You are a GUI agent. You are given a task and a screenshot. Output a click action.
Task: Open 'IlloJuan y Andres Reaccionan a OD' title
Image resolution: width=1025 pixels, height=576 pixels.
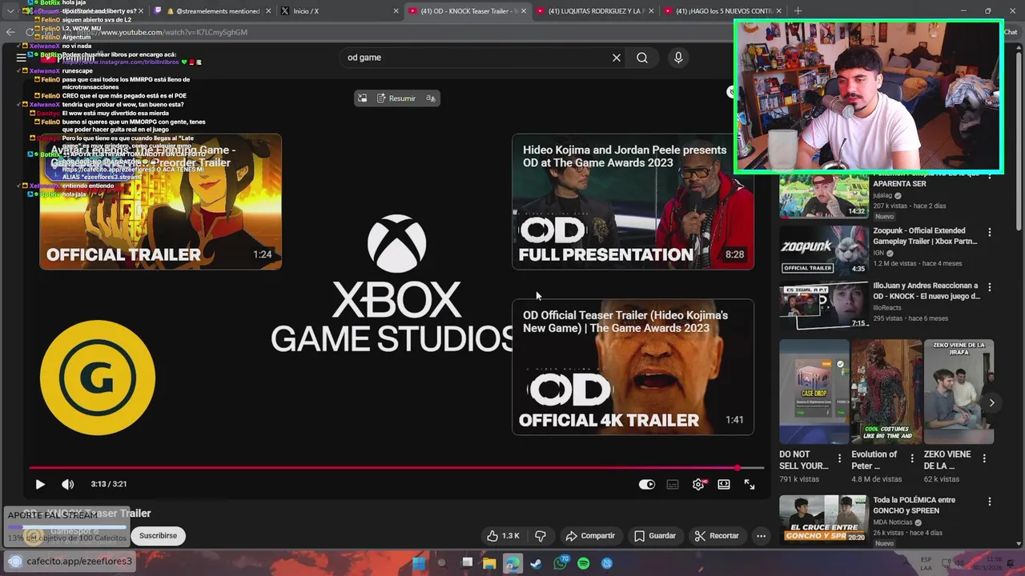926,290
